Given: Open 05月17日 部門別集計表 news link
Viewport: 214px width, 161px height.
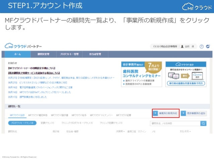Looking at the screenshot, I should (28, 97).
